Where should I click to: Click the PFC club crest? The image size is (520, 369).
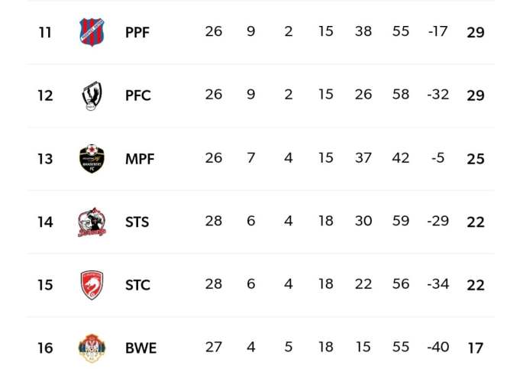92,95
